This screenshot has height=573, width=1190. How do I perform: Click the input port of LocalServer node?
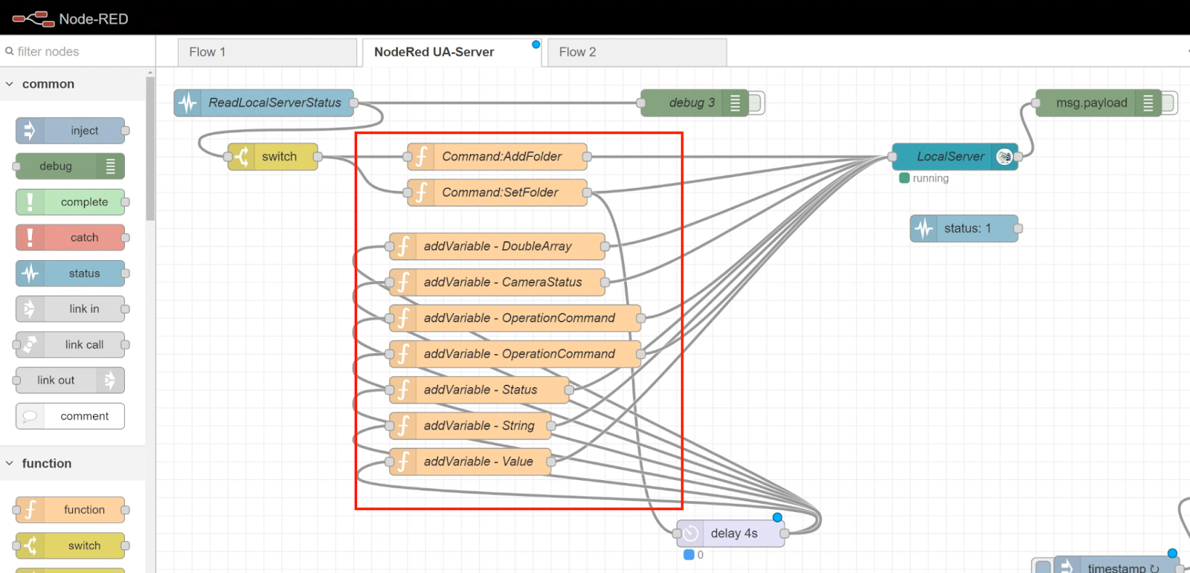892,157
